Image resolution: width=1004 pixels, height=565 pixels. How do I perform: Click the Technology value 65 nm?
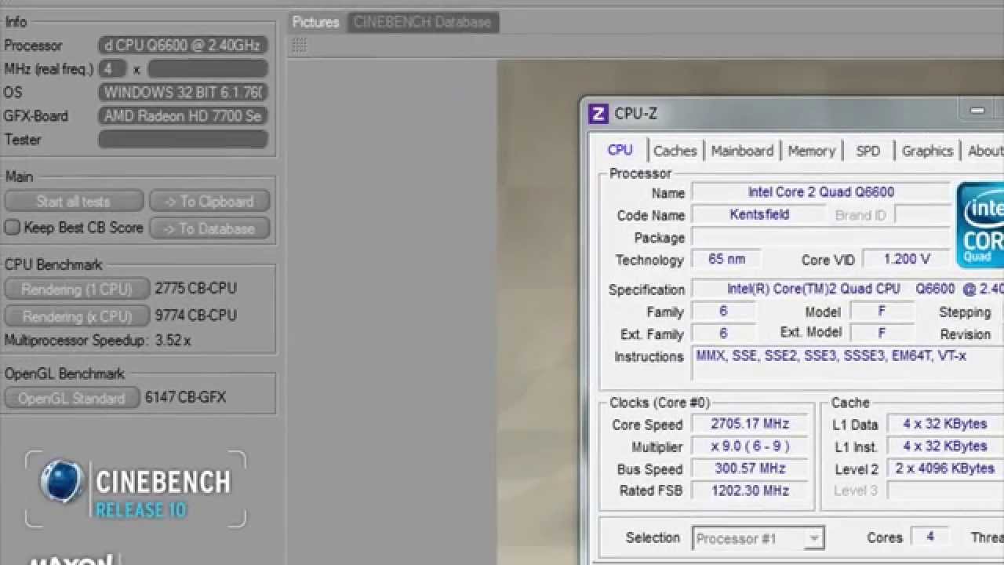tap(726, 259)
